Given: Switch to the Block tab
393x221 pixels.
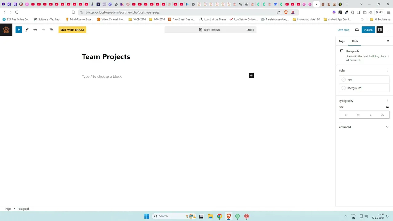Looking at the screenshot, I should click(x=355, y=41).
